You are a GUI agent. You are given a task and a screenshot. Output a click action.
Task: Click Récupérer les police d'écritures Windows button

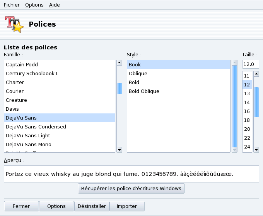coord(131,189)
